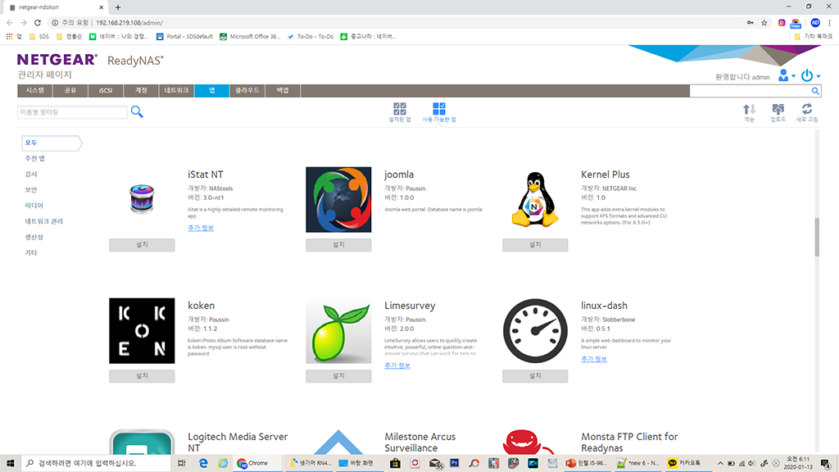This screenshot has width=839, height=472.
Task: Click the upload app icon
Action: (778, 109)
